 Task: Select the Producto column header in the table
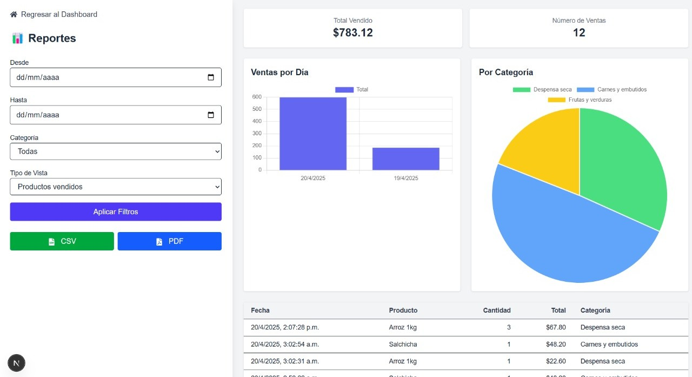coord(403,310)
